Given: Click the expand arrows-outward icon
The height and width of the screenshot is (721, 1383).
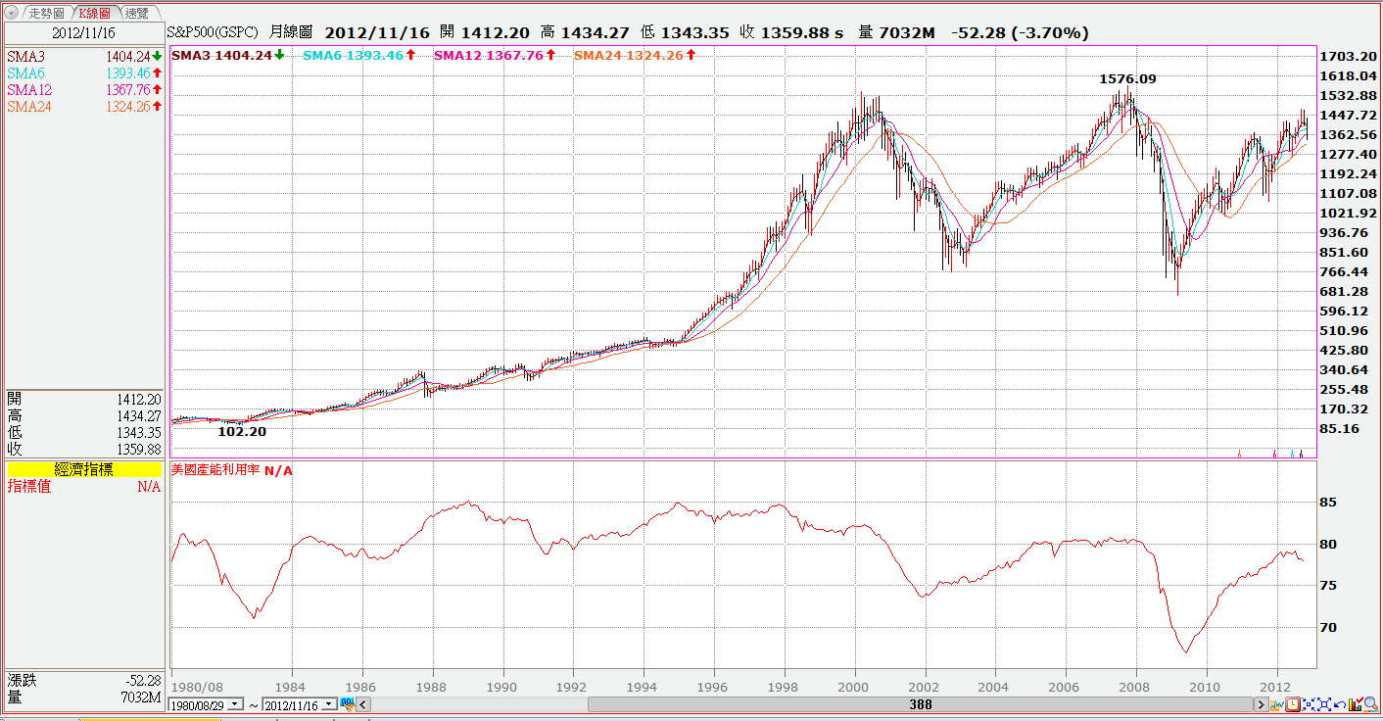Looking at the screenshot, I should pyautogui.click(x=1324, y=704).
